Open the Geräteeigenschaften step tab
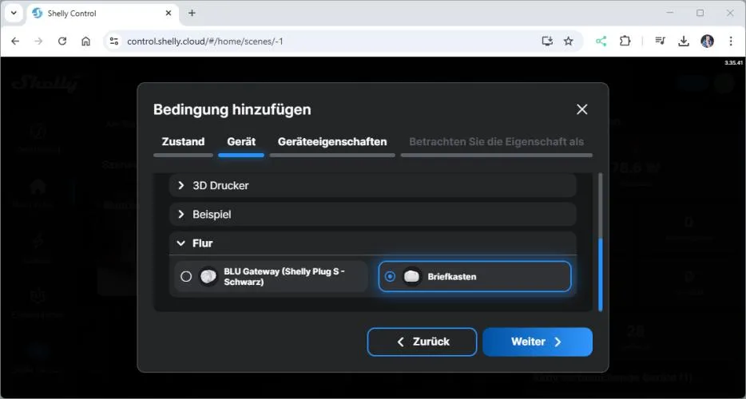 [x=332, y=141]
